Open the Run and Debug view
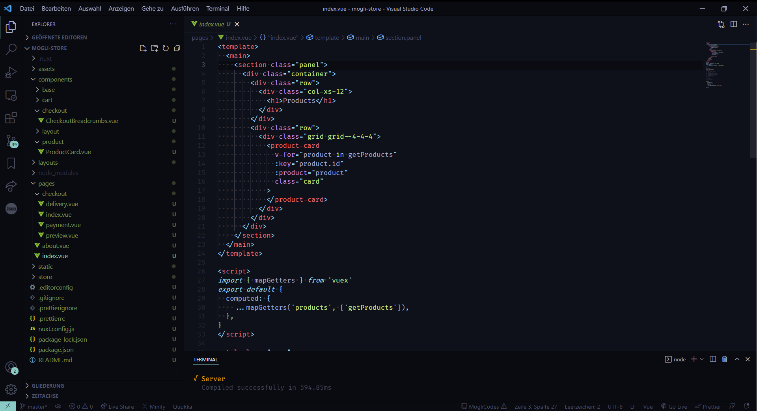This screenshot has height=411, width=757. (11, 73)
